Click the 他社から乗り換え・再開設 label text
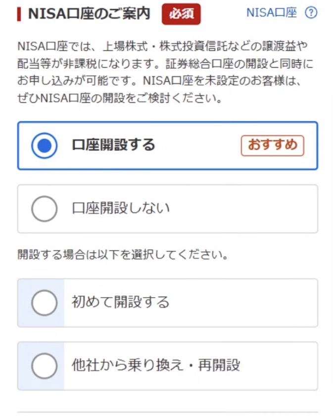Viewport: 334px width, 416px height. 156,366
